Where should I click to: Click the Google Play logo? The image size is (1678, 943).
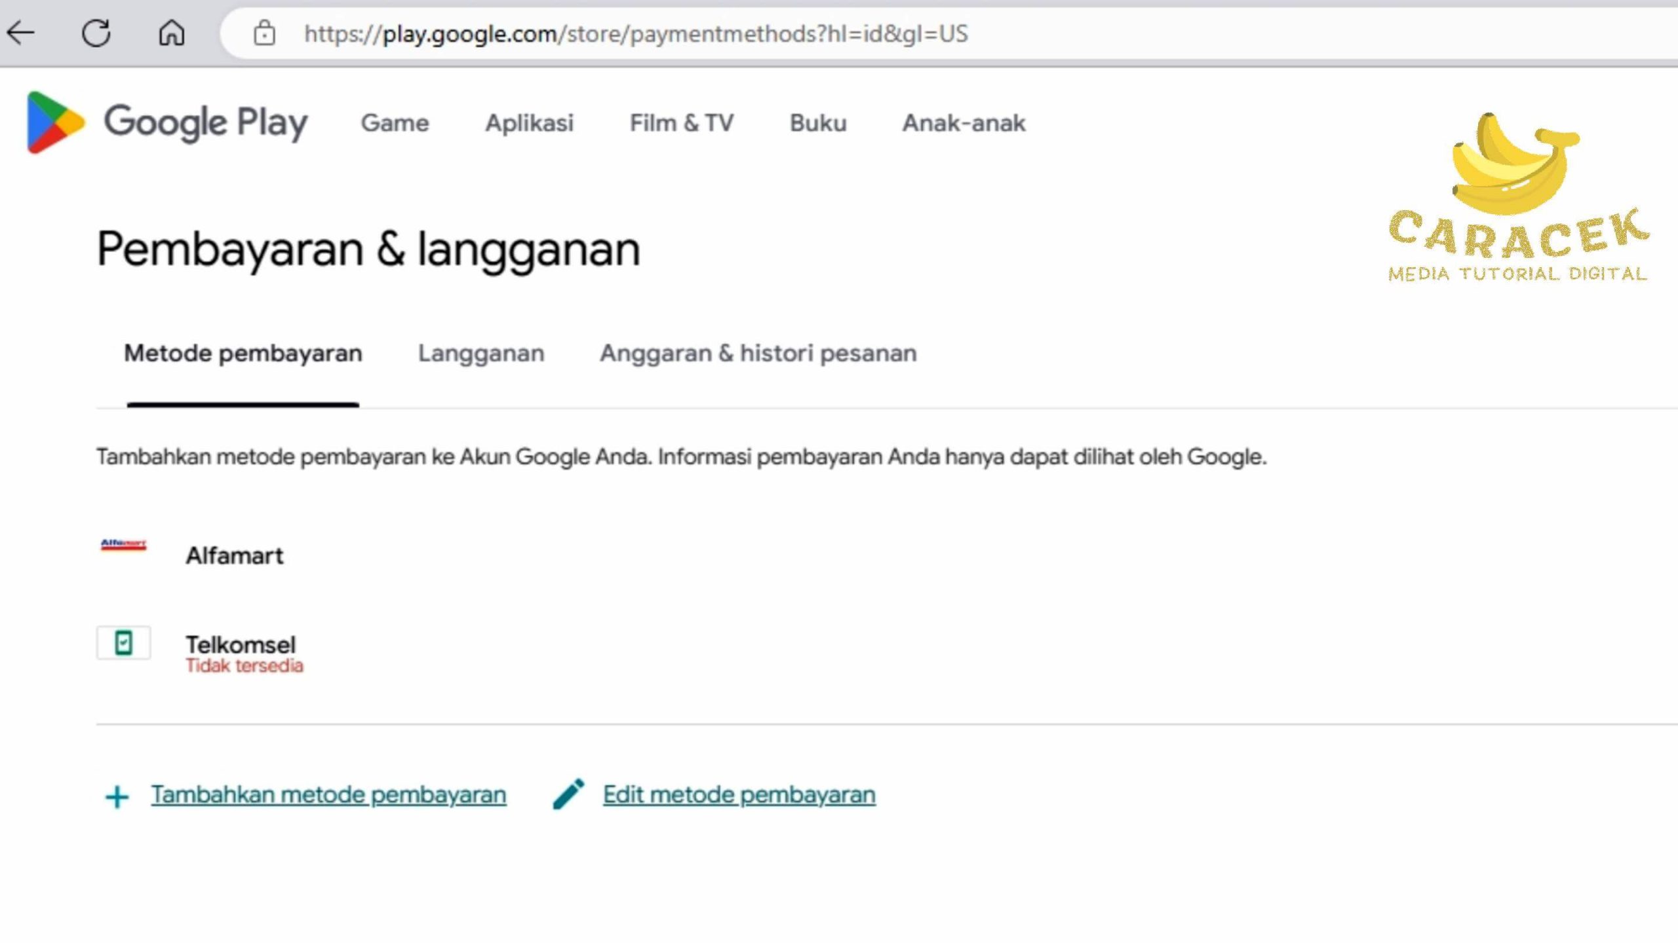point(167,122)
